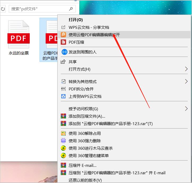Select 添加到 "云橙PDF编辑器的产品手册-123.rar"(T) entry

[124, 124]
